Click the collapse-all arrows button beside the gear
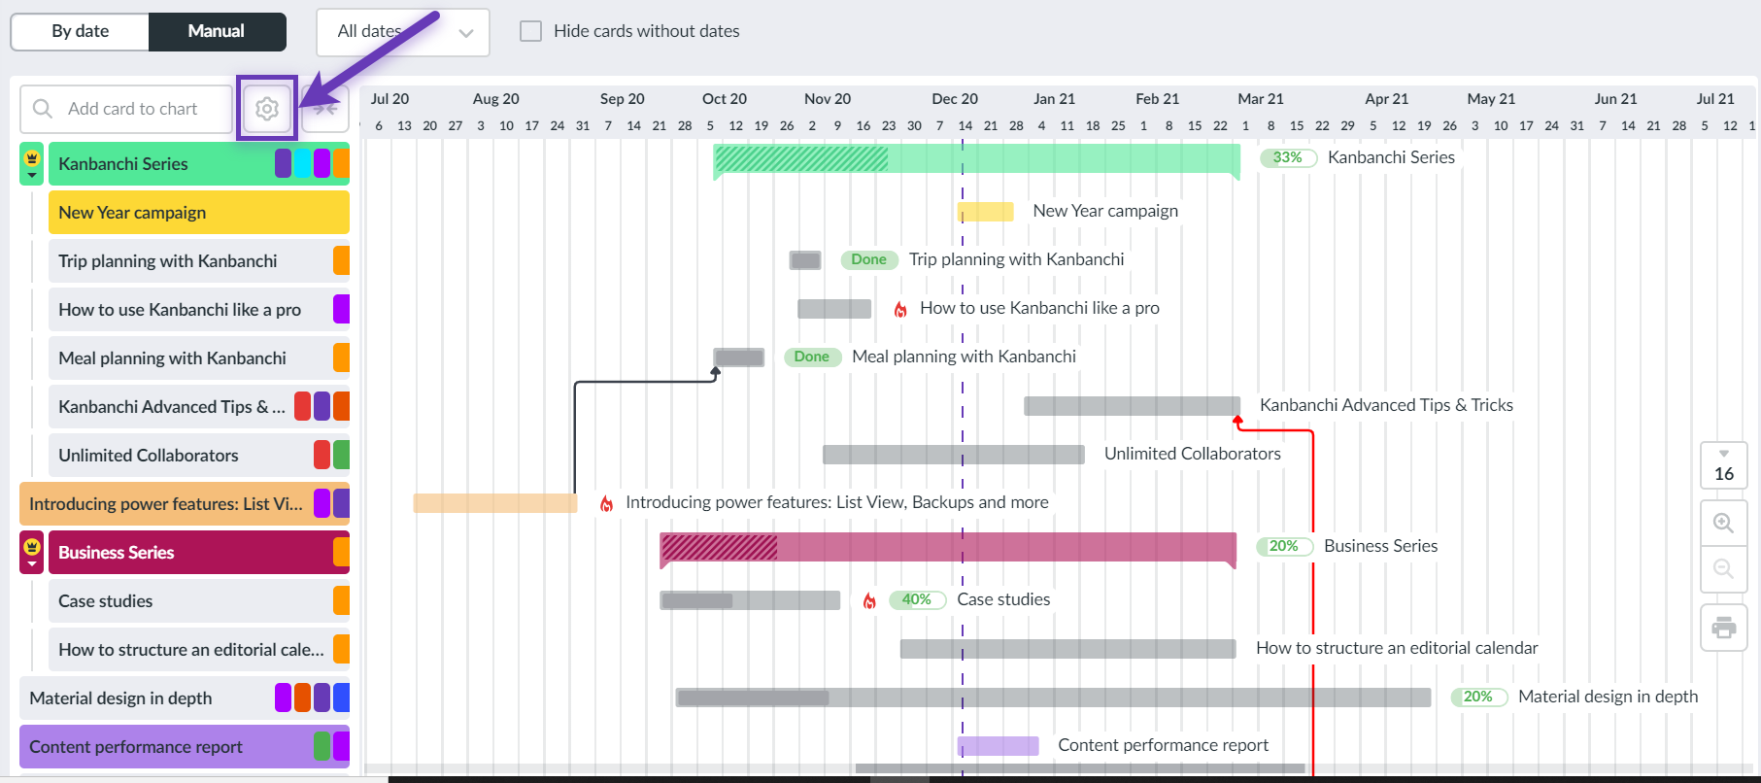This screenshot has width=1761, height=783. click(x=325, y=109)
